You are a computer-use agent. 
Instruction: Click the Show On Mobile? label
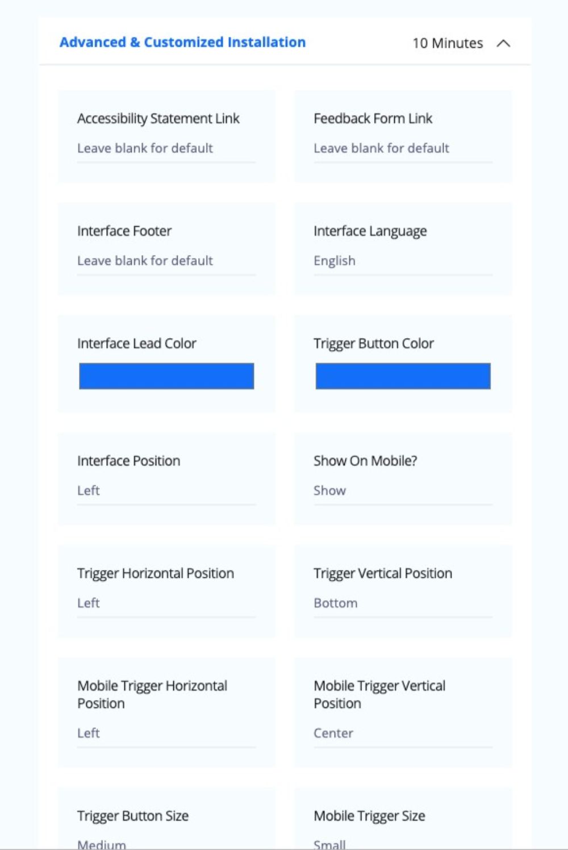[365, 461]
